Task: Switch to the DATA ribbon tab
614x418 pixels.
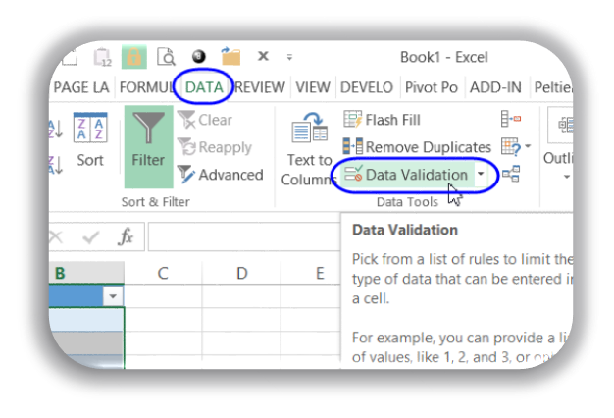Action: click(x=204, y=87)
